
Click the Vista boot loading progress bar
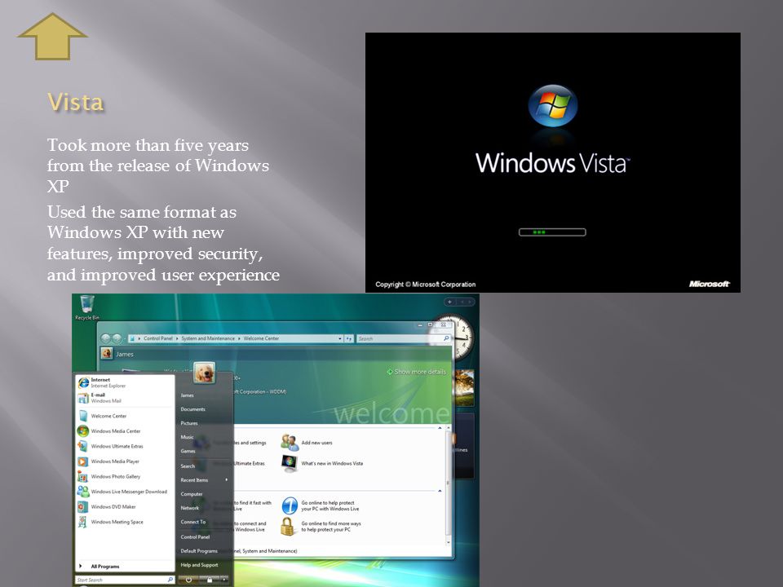click(552, 232)
